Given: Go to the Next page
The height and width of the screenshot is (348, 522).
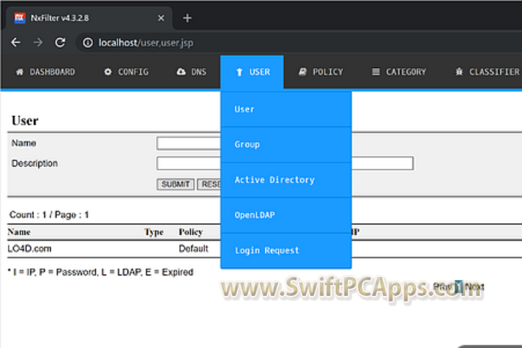Looking at the screenshot, I should point(474,286).
